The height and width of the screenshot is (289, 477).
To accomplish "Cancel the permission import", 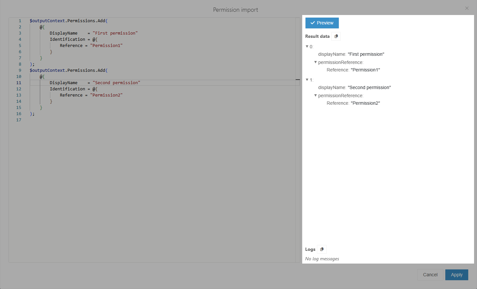I will (x=430, y=275).
